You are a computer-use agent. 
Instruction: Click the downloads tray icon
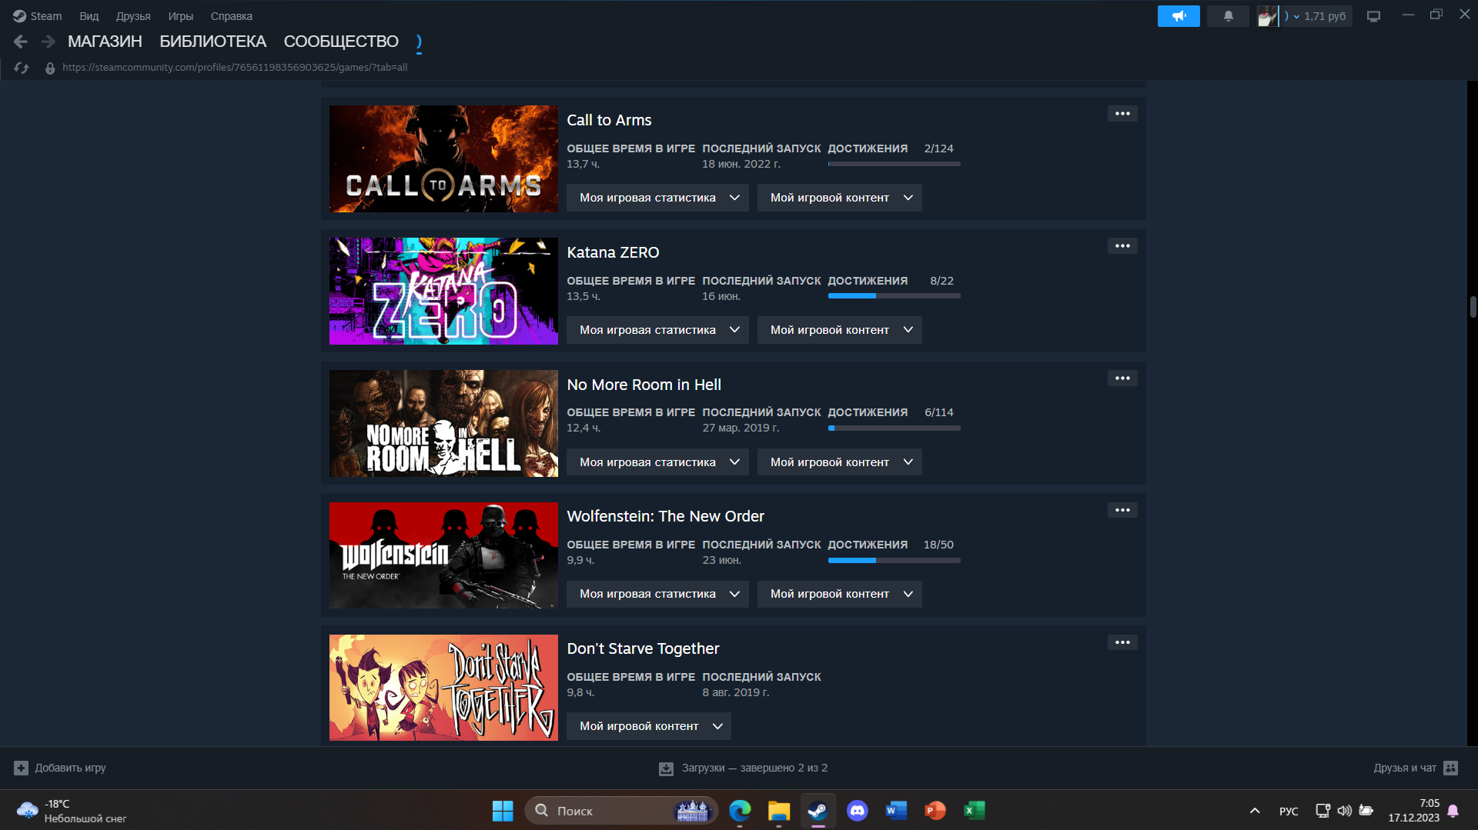[666, 768]
